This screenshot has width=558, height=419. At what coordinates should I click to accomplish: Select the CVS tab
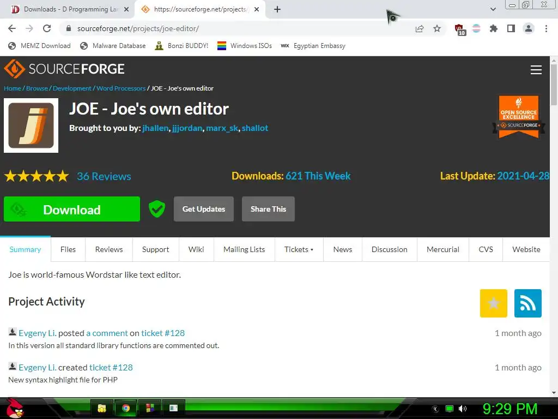pos(486,249)
